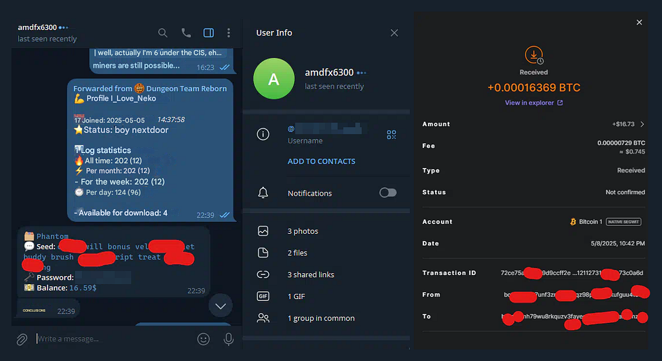Screen dimensions: 662x361
Task: Close the User Info panel
Action: point(394,33)
